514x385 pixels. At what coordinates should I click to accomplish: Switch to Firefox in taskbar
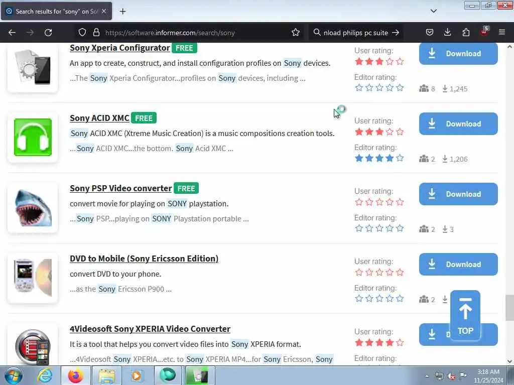pos(76,375)
